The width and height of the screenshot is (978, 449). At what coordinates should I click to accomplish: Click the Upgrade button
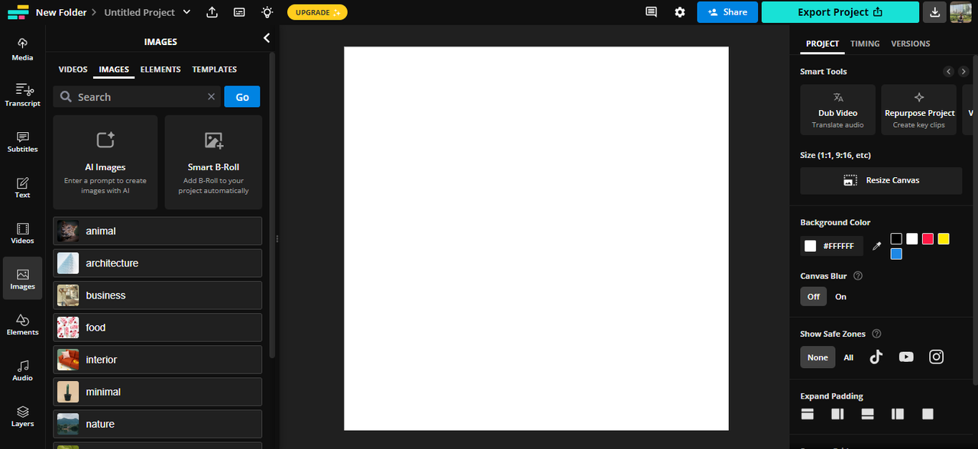point(317,12)
